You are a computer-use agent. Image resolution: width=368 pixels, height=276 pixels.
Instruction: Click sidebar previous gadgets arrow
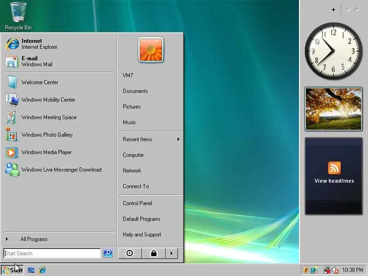click(x=348, y=10)
